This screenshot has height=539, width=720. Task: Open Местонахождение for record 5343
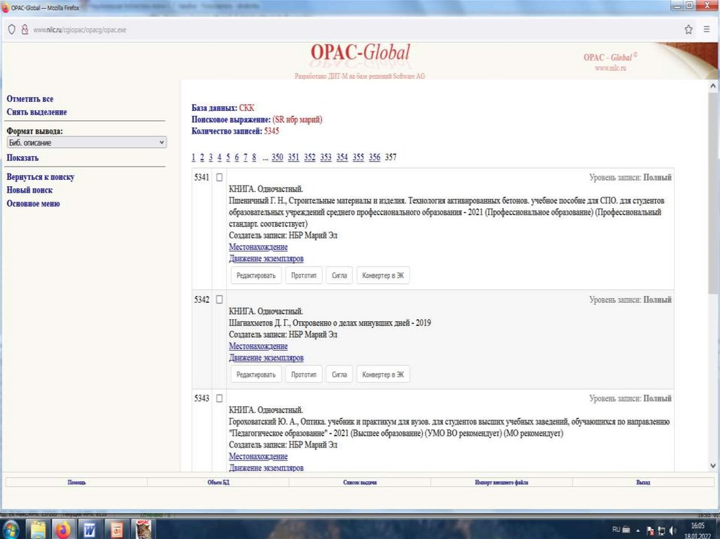click(x=258, y=456)
